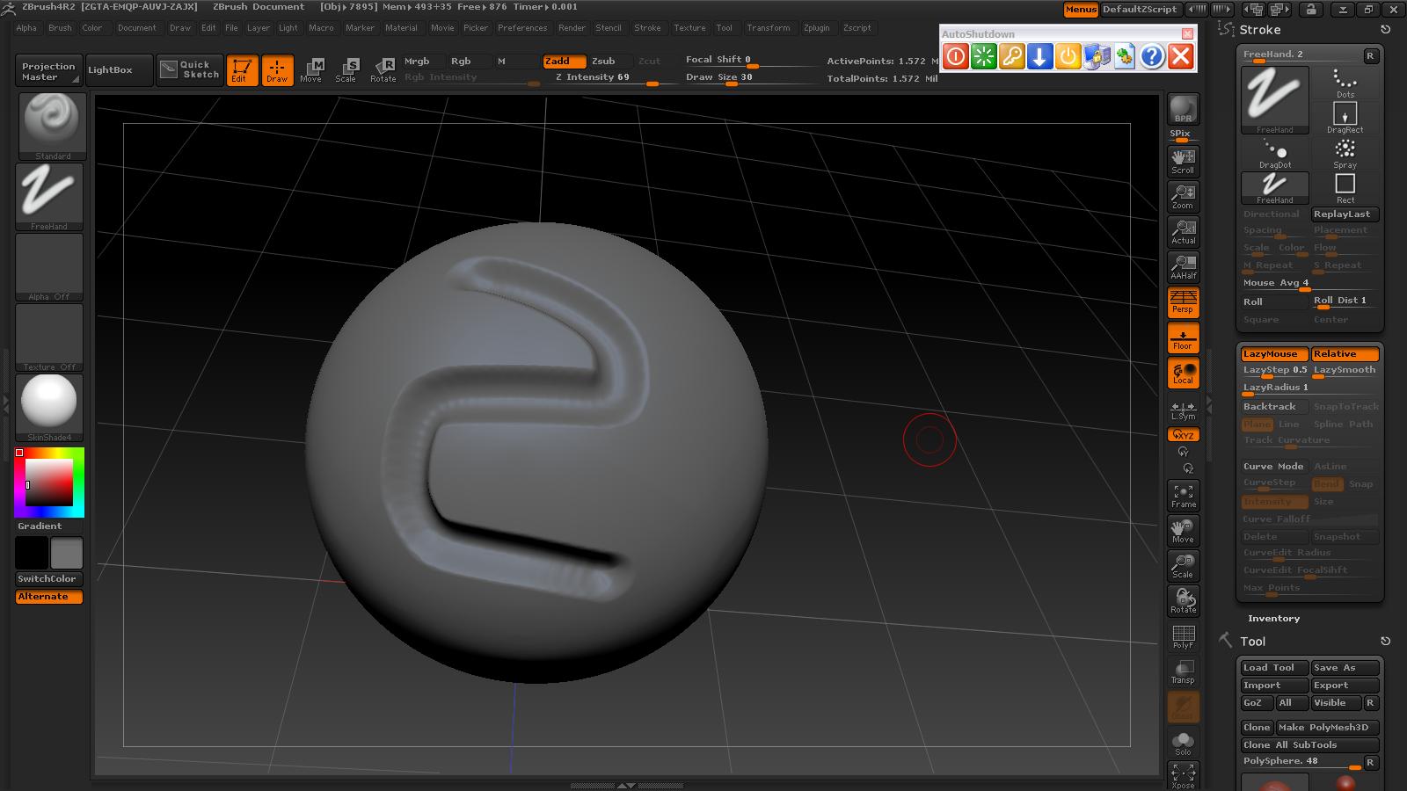Select the Rect stroke type

pyautogui.click(x=1345, y=188)
